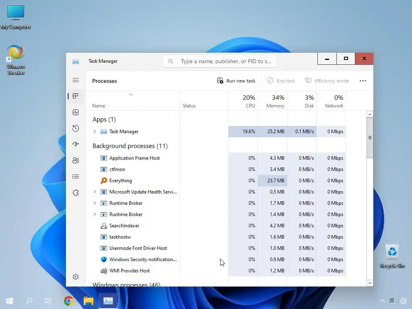Sort processes by CPU column

click(243, 101)
